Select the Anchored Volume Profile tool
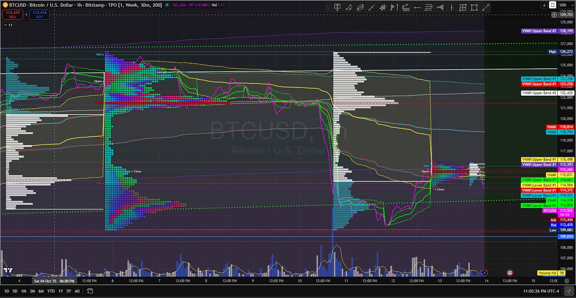 coord(440,7)
